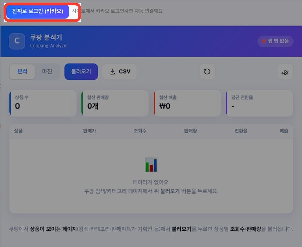Click the 쿠팡 분석기 title text
The height and width of the screenshot is (247, 302).
coord(46,37)
